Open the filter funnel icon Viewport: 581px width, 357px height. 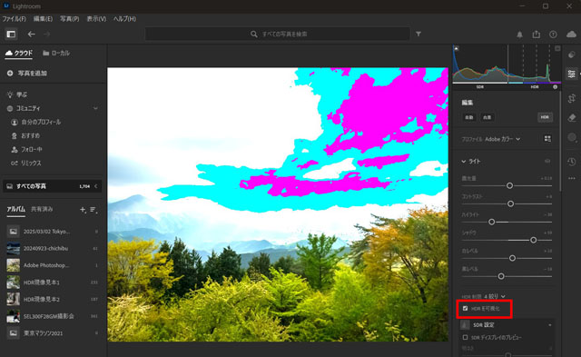tap(419, 34)
